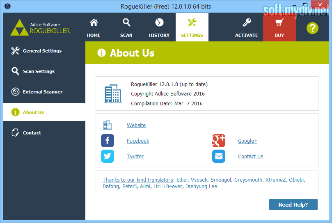This screenshot has width=332, height=223.
Task: Open the Twitter link
Action: coord(135,156)
